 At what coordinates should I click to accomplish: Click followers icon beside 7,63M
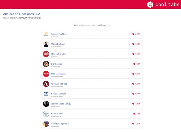coord(133,104)
